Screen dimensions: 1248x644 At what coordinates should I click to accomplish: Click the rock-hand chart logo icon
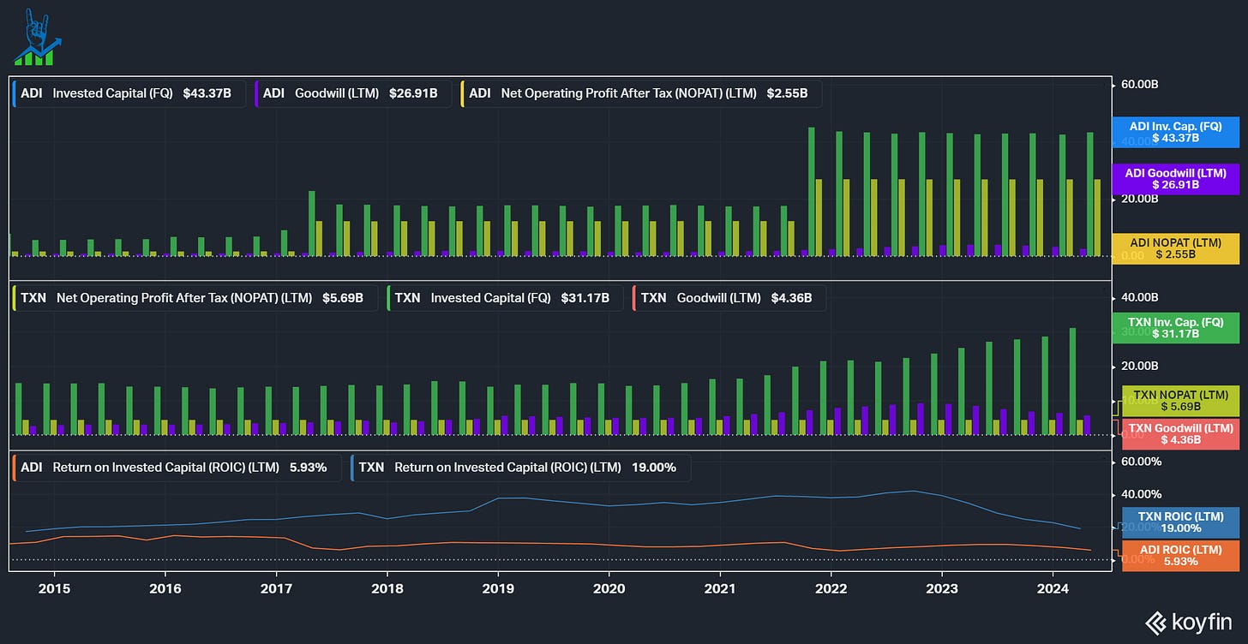[39, 37]
